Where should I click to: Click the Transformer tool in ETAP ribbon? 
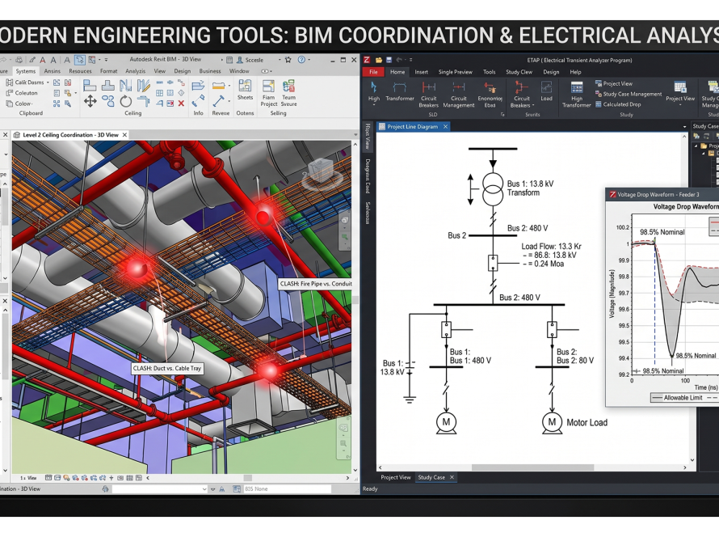click(399, 91)
